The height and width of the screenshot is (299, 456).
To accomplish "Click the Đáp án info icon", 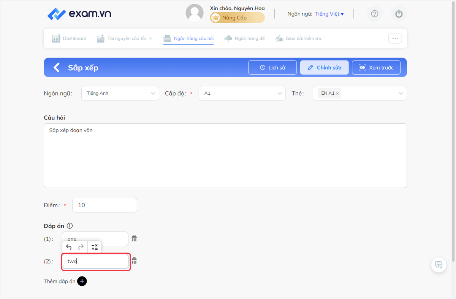I will point(70,226).
